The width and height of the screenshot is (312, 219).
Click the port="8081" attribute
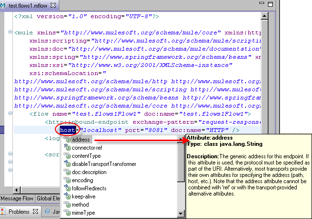(146, 130)
